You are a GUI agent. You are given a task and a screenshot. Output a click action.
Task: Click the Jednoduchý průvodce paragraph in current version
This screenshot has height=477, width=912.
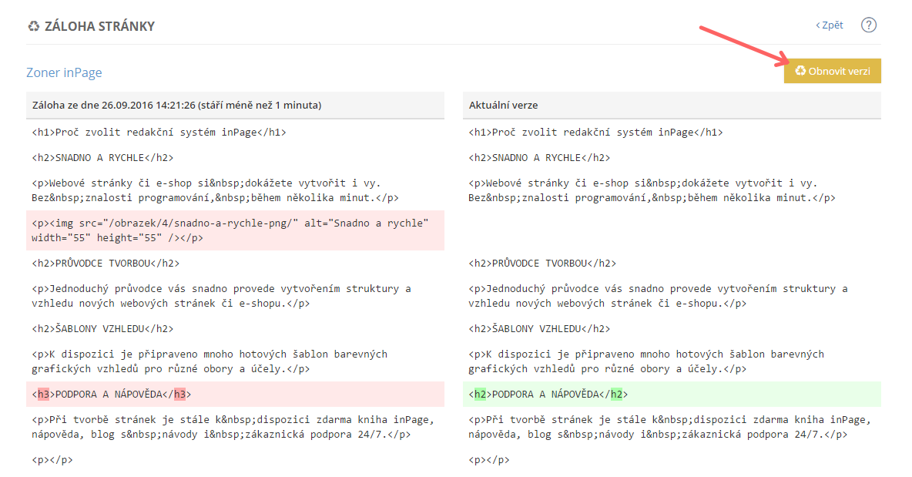click(x=657, y=296)
